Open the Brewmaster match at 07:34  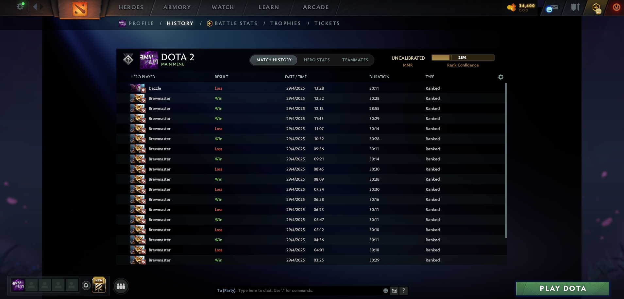pyautogui.click(x=311, y=189)
